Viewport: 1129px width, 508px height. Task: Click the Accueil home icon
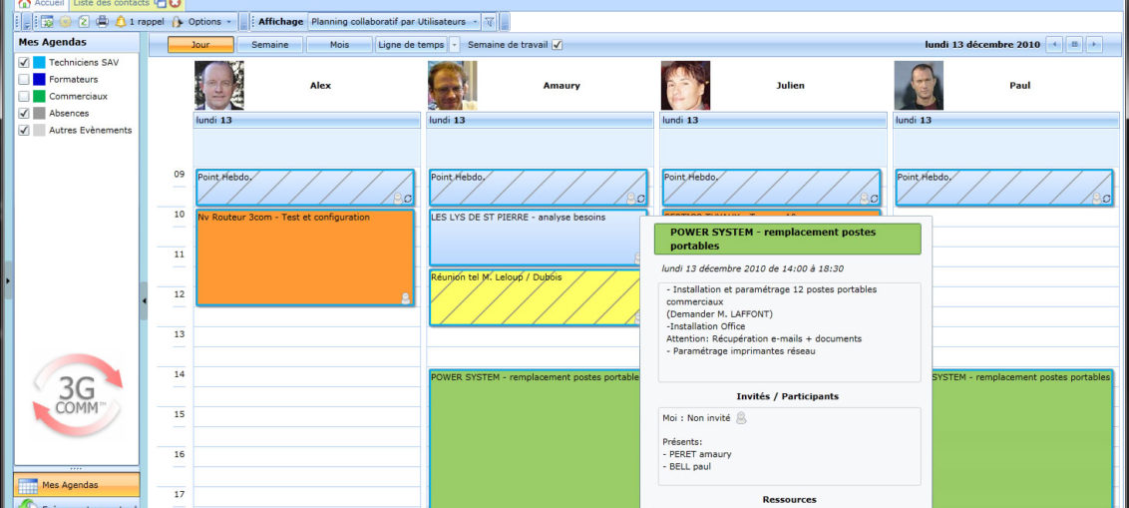pyautogui.click(x=25, y=4)
